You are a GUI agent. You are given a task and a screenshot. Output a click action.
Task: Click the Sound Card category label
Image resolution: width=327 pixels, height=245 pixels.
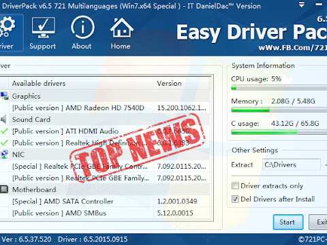(x=31, y=119)
